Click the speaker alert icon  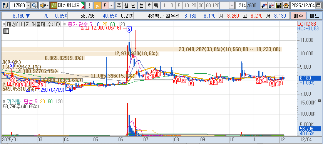click(x=42, y=5)
